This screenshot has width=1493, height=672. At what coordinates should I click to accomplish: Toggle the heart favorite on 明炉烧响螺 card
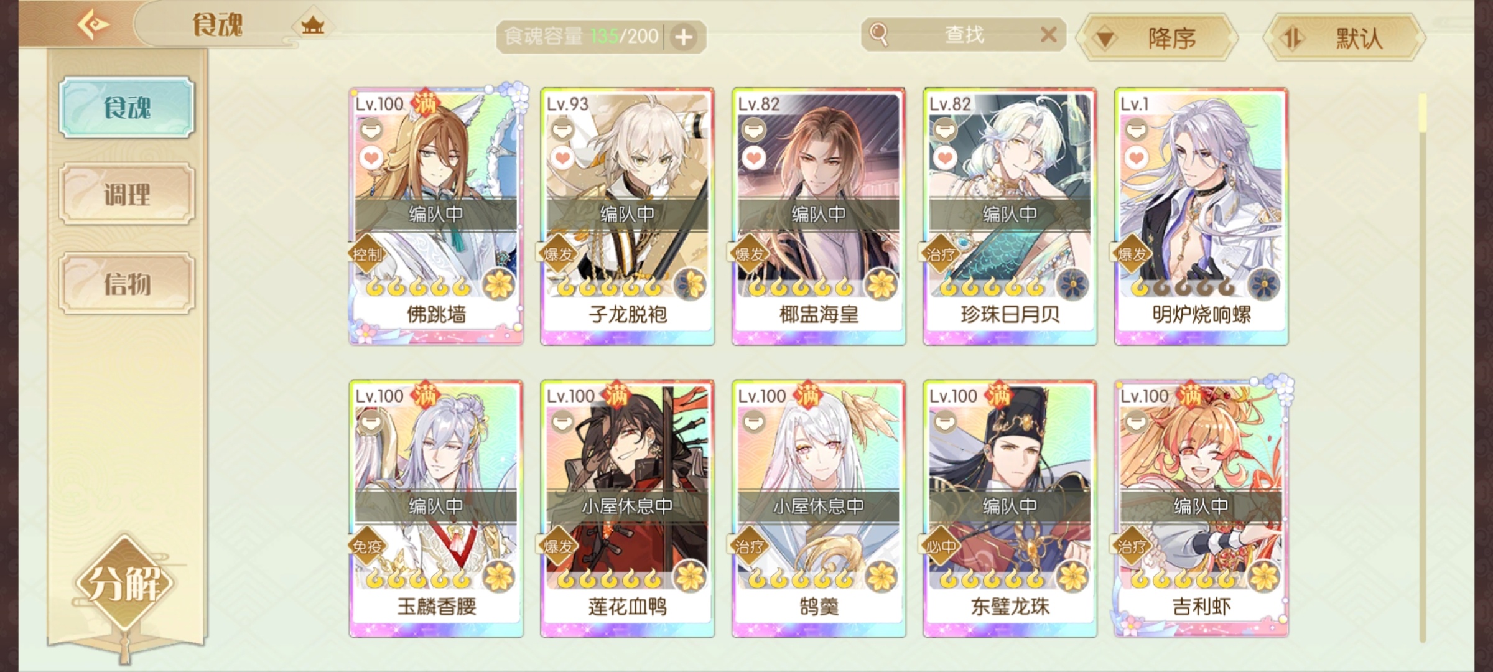pyautogui.click(x=1136, y=158)
